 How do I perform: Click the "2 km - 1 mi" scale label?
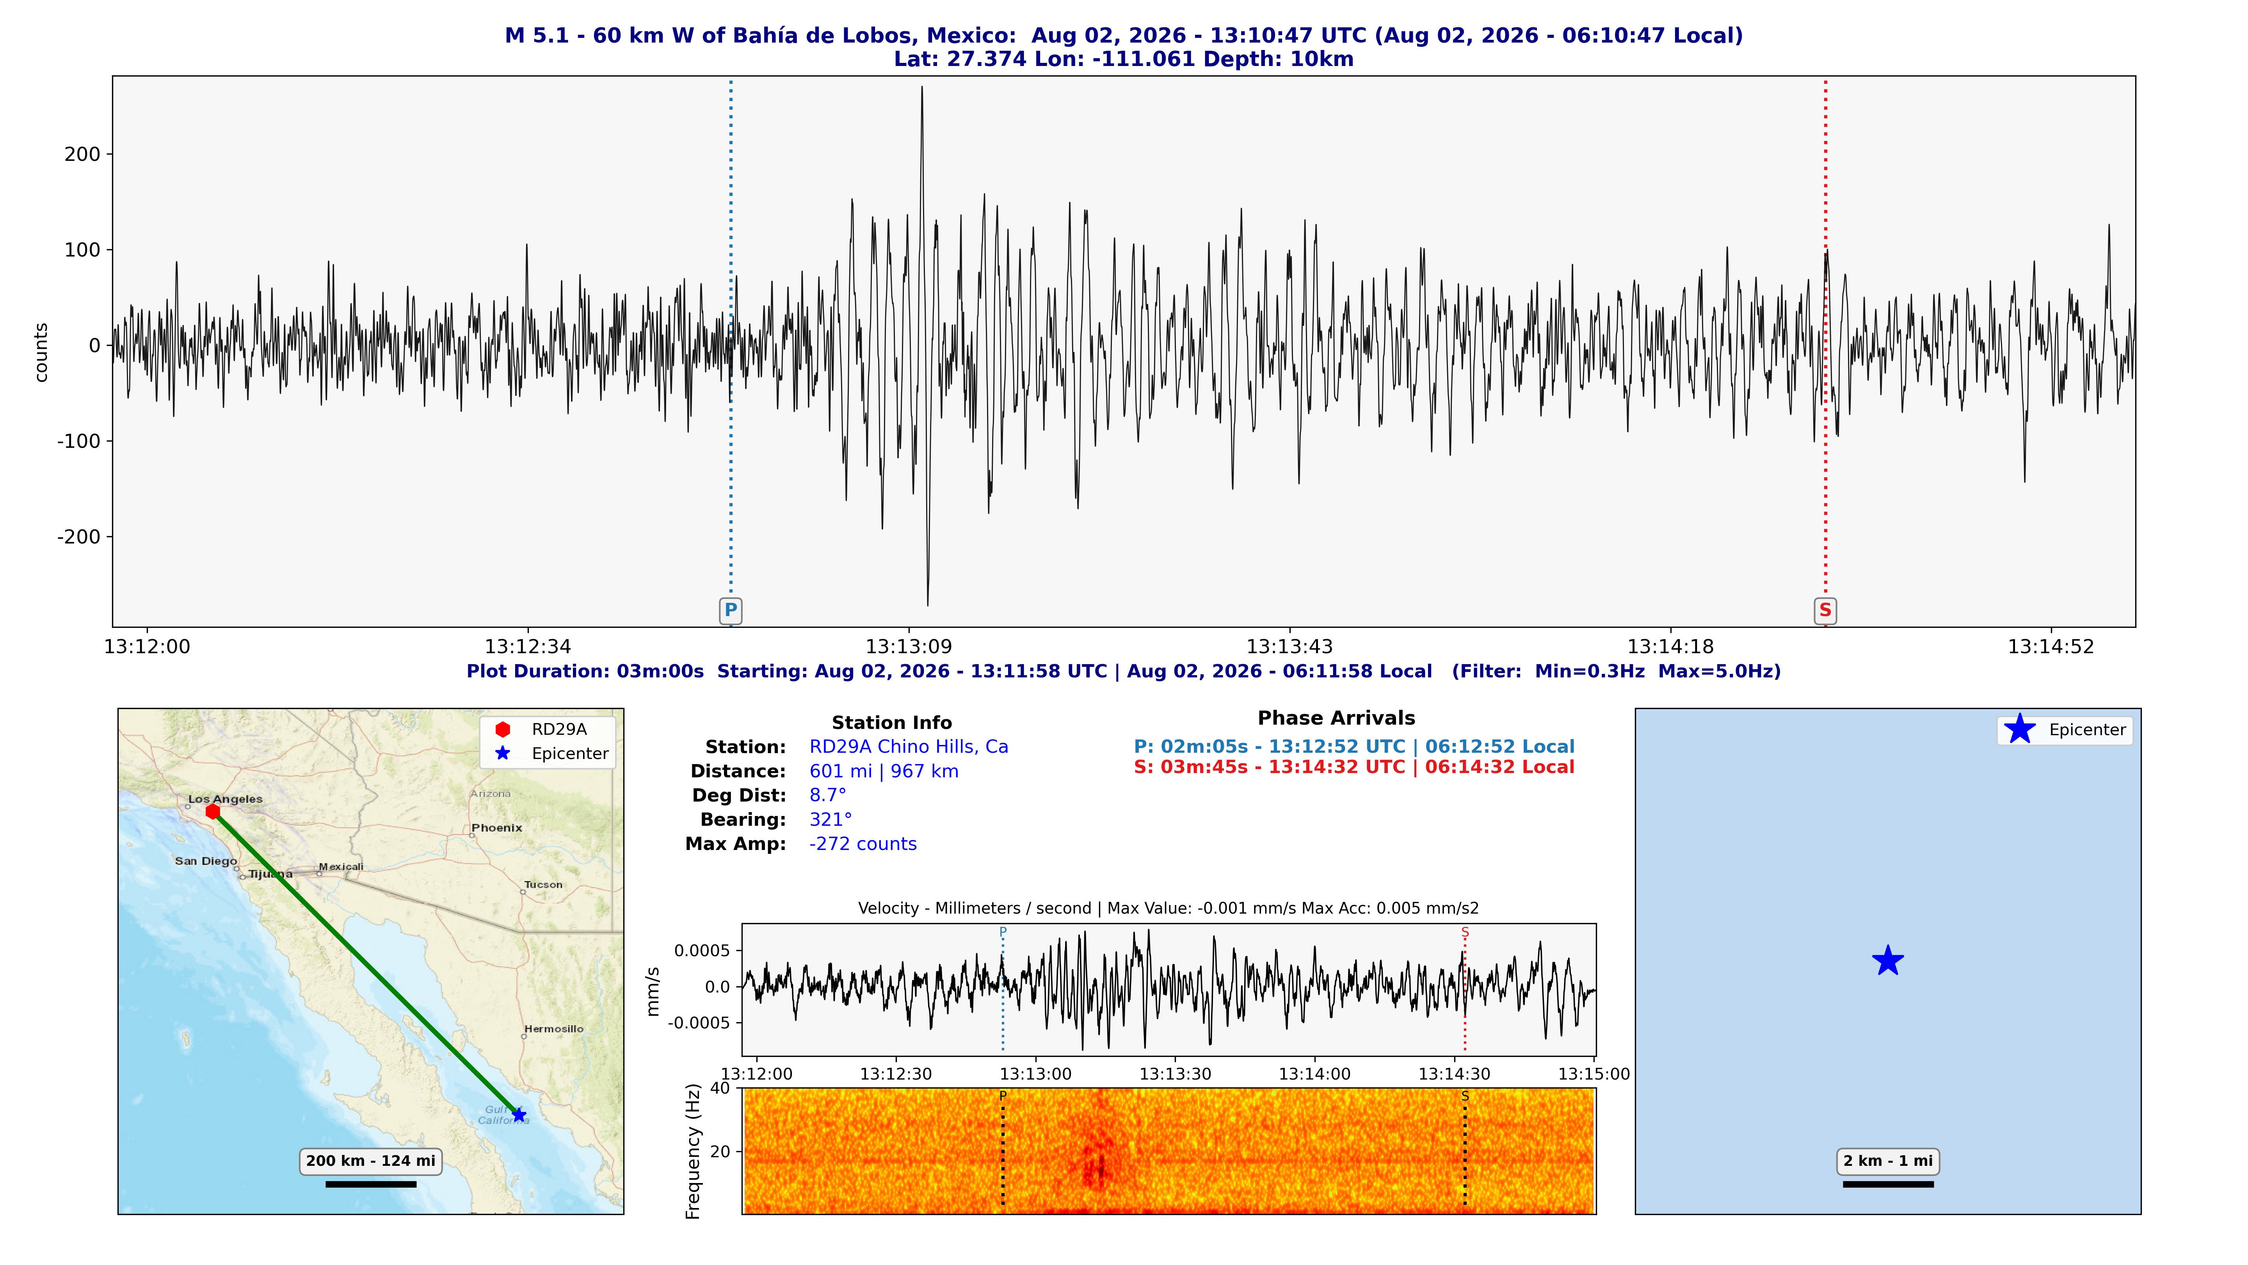click(1888, 1161)
